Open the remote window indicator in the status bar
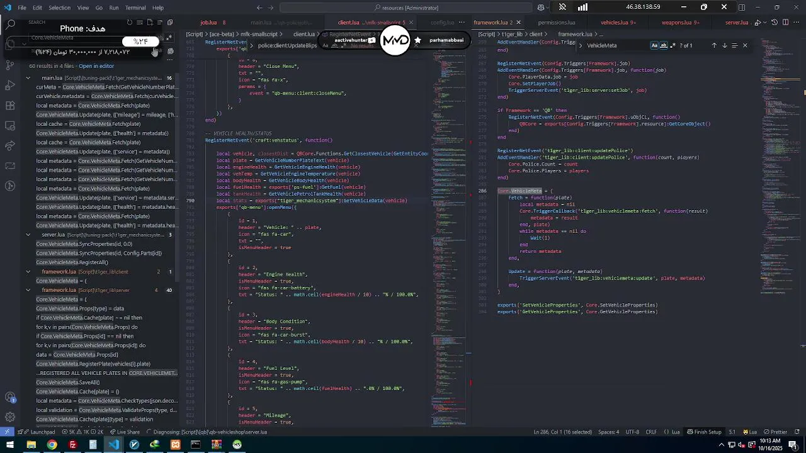This screenshot has width=806, height=453. click(6, 432)
